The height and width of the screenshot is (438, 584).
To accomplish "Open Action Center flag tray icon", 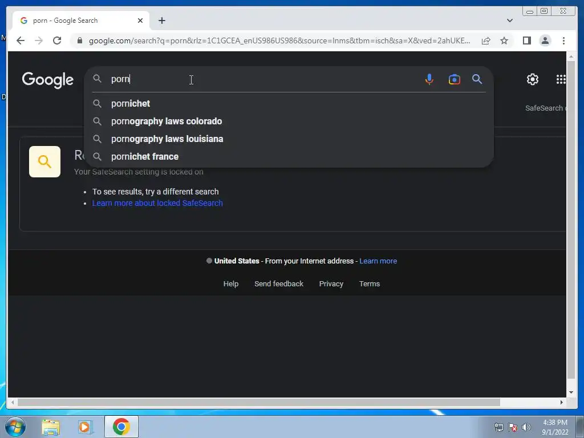I will click(x=513, y=427).
